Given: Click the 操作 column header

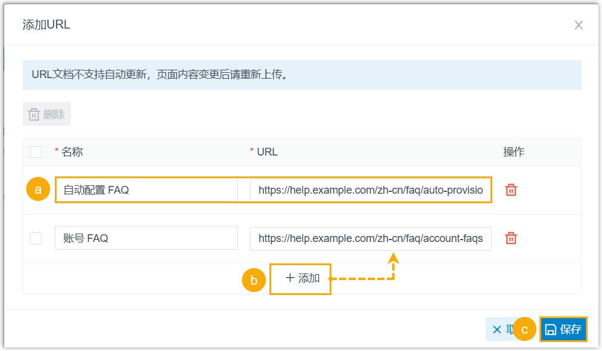Looking at the screenshot, I should 514,152.
